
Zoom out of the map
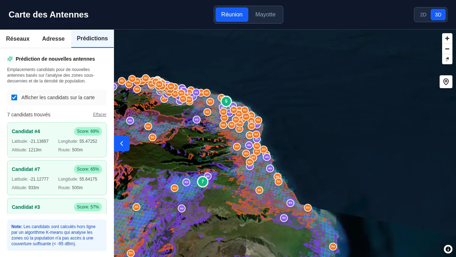(447, 49)
